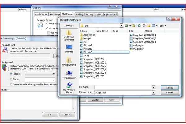Click the Search the Web globe icon
Image resolution: width=186 pixels, height=124 pixels.
pos(139,26)
